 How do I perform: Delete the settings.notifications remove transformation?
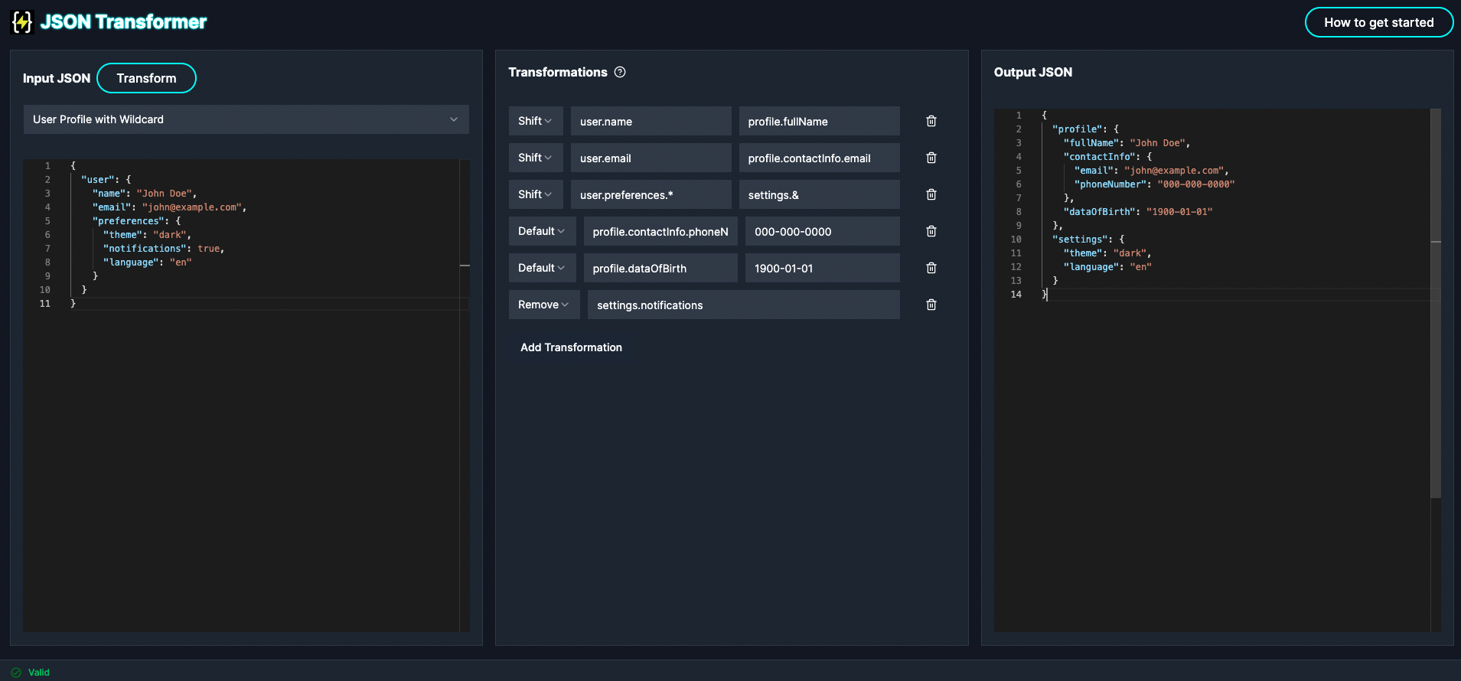coord(931,305)
